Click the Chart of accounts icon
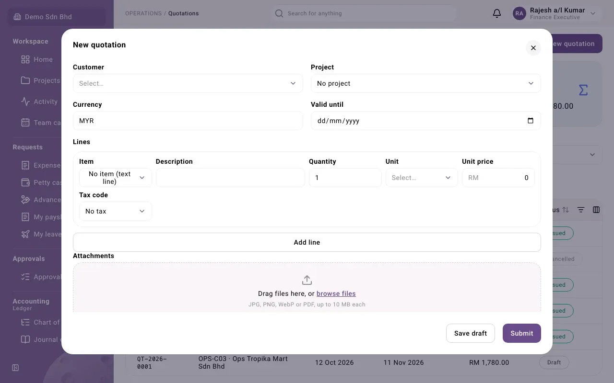This screenshot has height=383, width=614. 25,322
